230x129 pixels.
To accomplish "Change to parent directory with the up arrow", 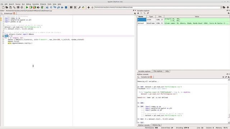I will click(x=228, y=7).
